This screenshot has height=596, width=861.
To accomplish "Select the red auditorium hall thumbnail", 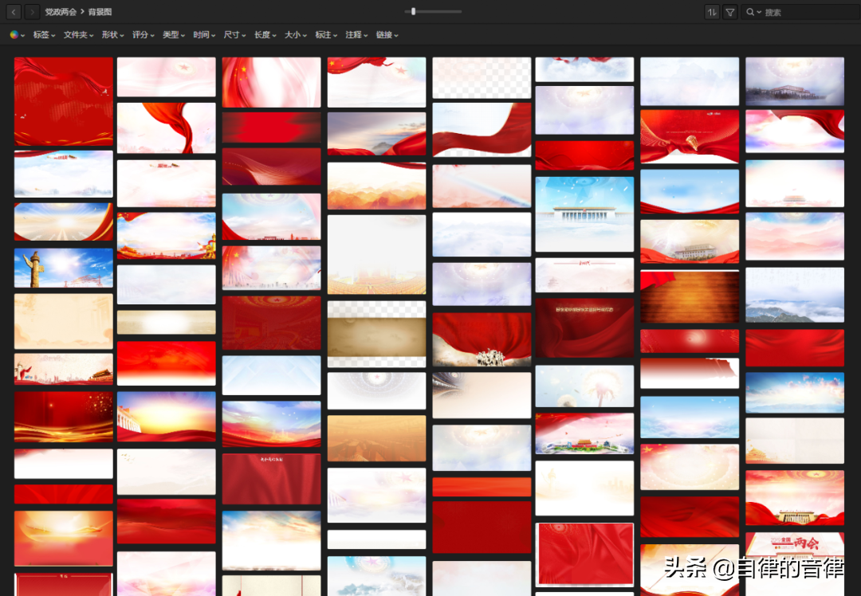I will pos(271,323).
